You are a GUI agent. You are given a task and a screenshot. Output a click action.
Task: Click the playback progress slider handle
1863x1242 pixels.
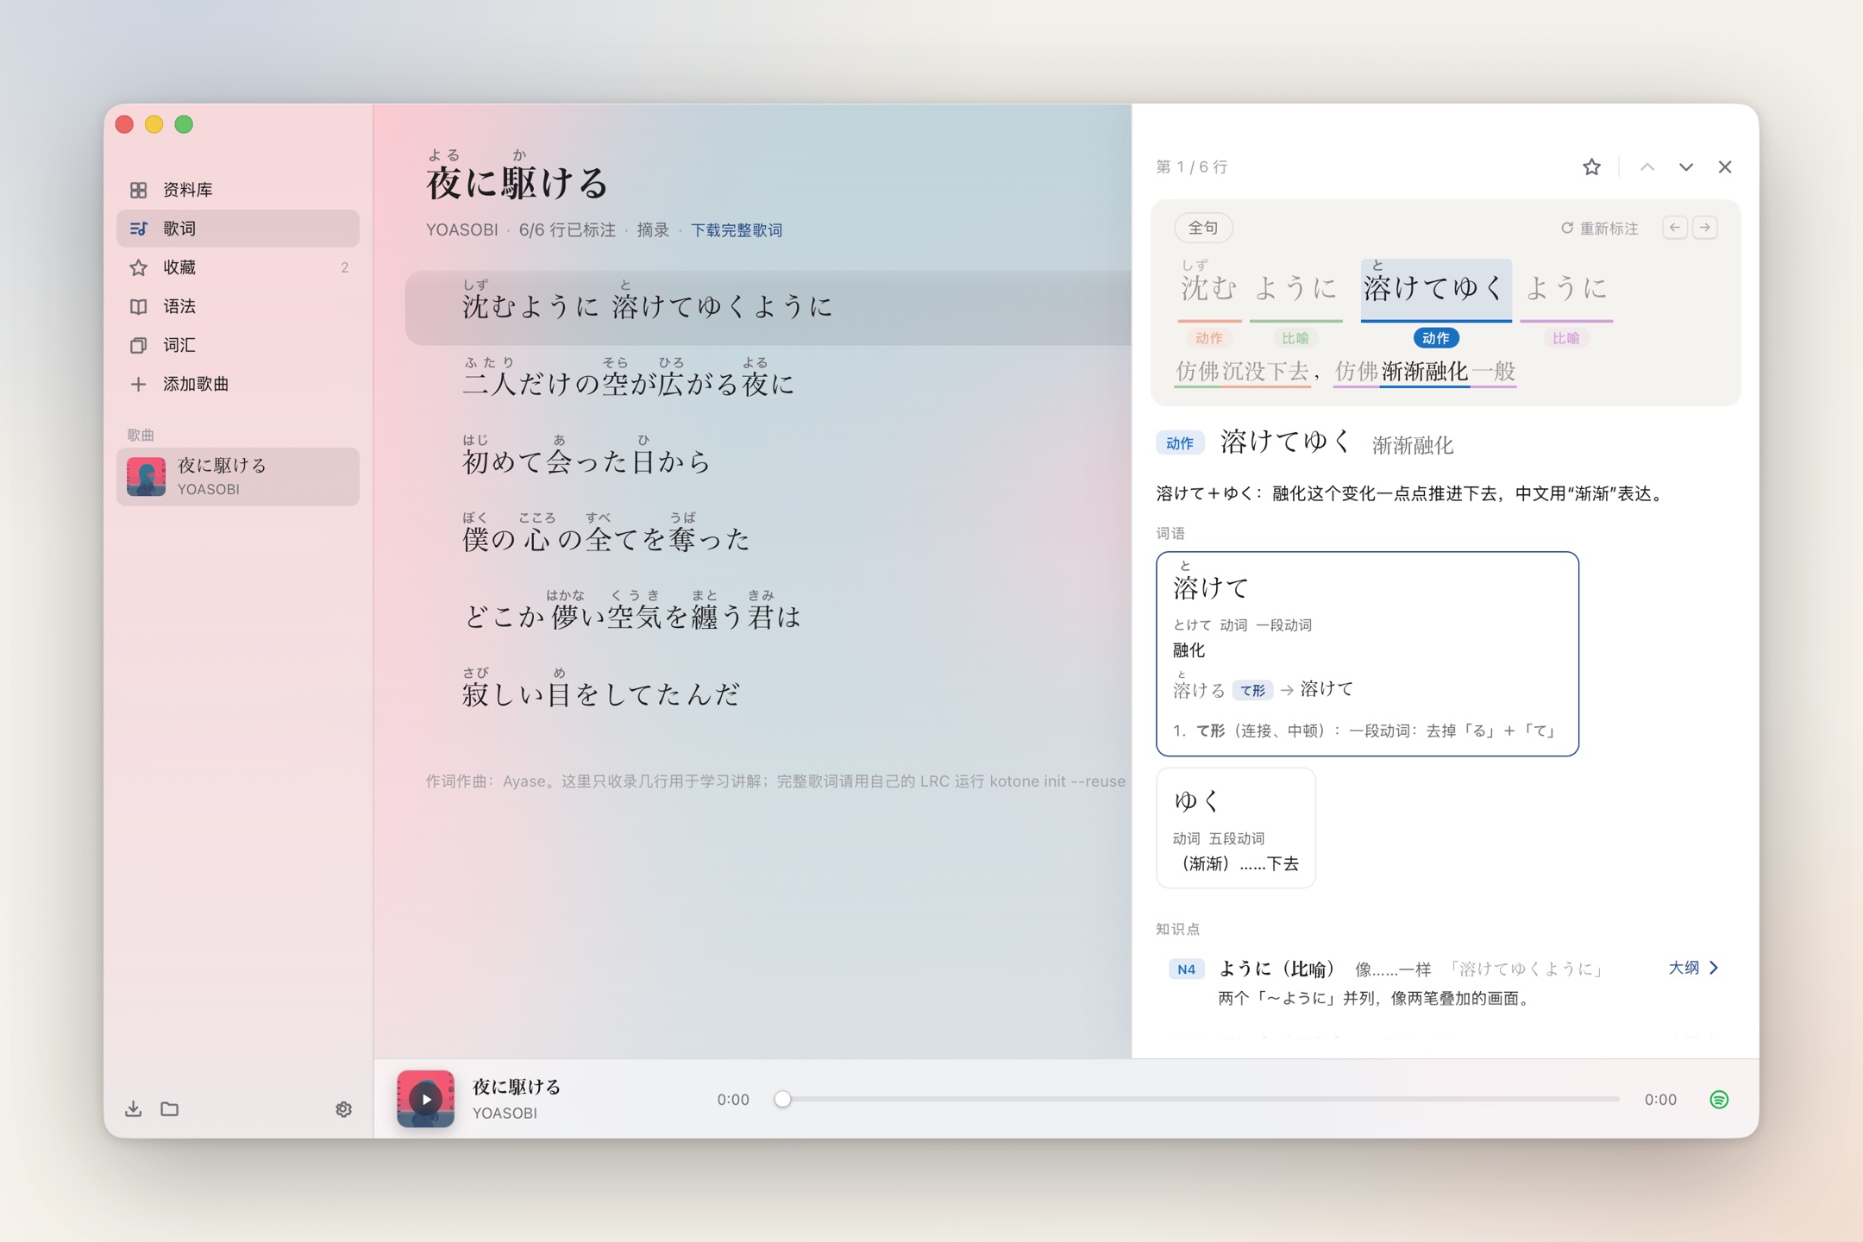[x=782, y=1099]
